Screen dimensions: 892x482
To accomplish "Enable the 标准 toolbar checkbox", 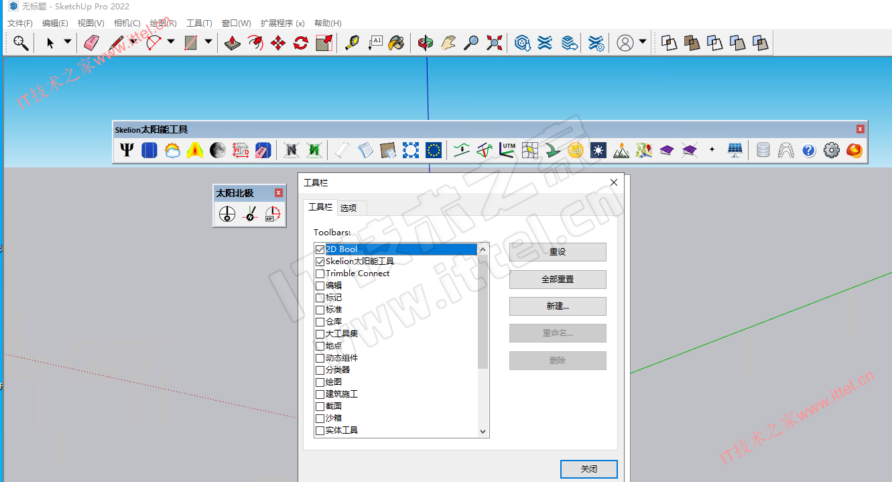I will (320, 310).
